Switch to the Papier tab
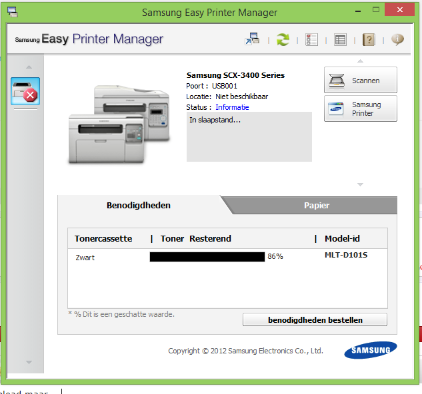 (x=316, y=206)
